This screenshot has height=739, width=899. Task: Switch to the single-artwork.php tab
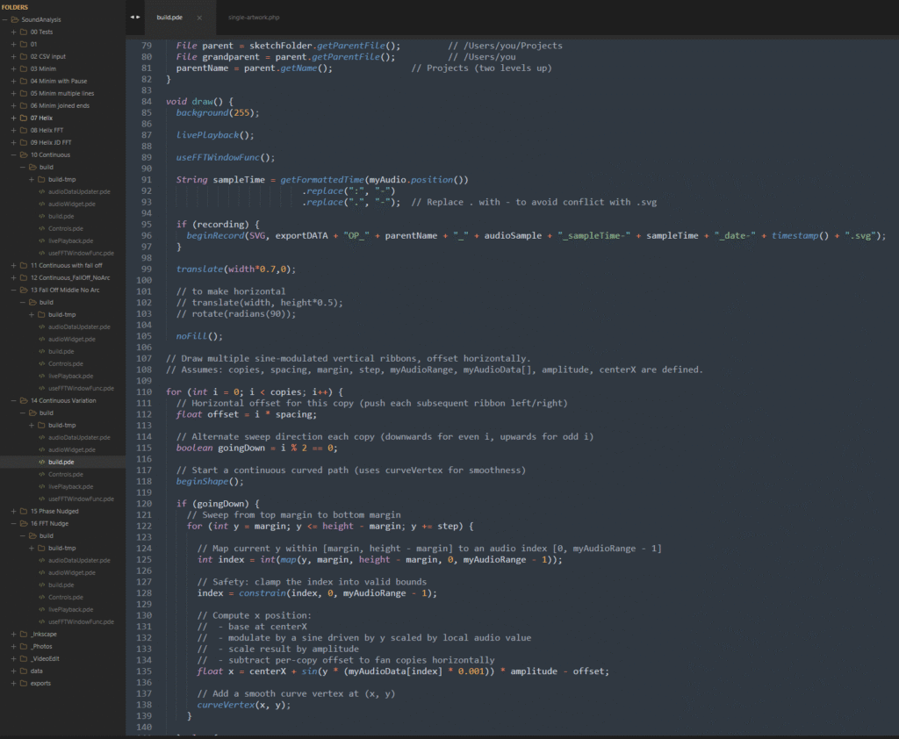[253, 18]
